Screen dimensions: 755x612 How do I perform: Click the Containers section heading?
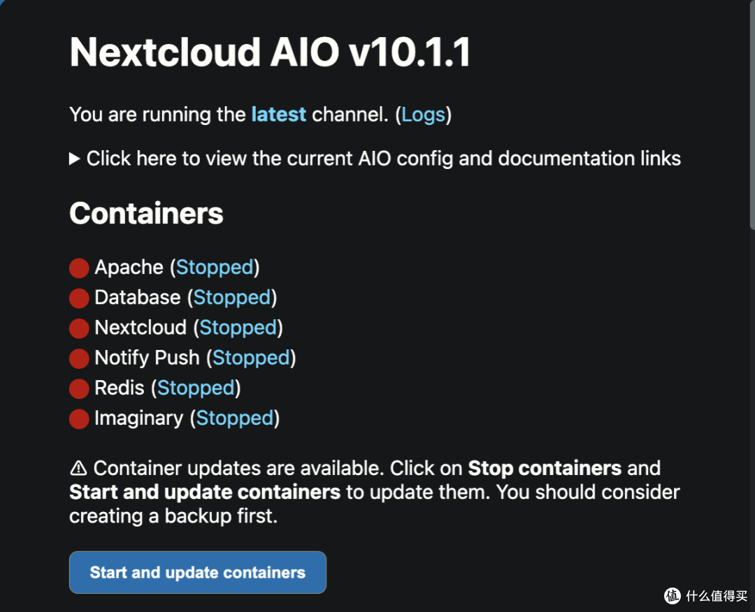pos(145,214)
